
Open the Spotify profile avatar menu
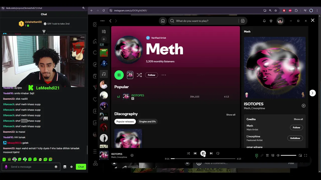click(280, 21)
